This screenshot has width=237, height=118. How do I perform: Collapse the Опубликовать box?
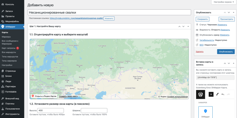pyautogui.click(x=234, y=12)
